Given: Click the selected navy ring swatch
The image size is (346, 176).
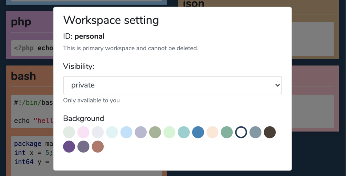Looking at the screenshot, I should click(241, 132).
